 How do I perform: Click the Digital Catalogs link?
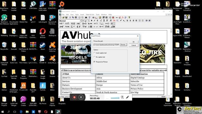138,78
